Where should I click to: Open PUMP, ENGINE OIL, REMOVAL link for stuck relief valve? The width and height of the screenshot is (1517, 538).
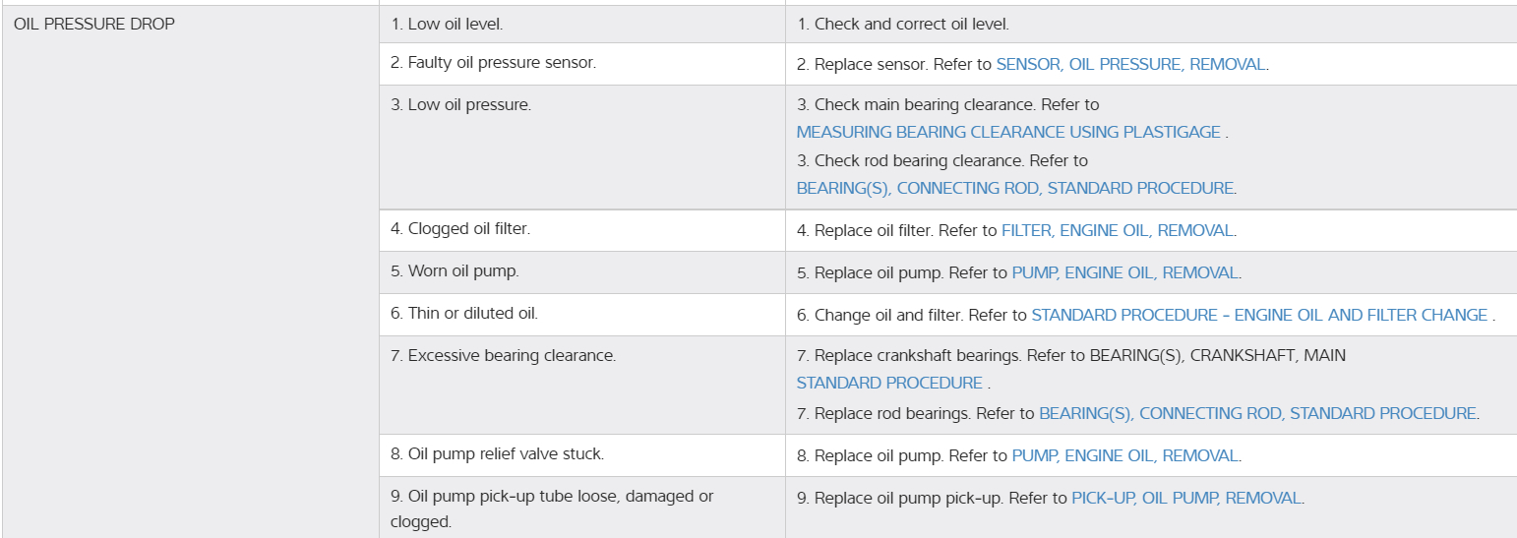point(1124,455)
